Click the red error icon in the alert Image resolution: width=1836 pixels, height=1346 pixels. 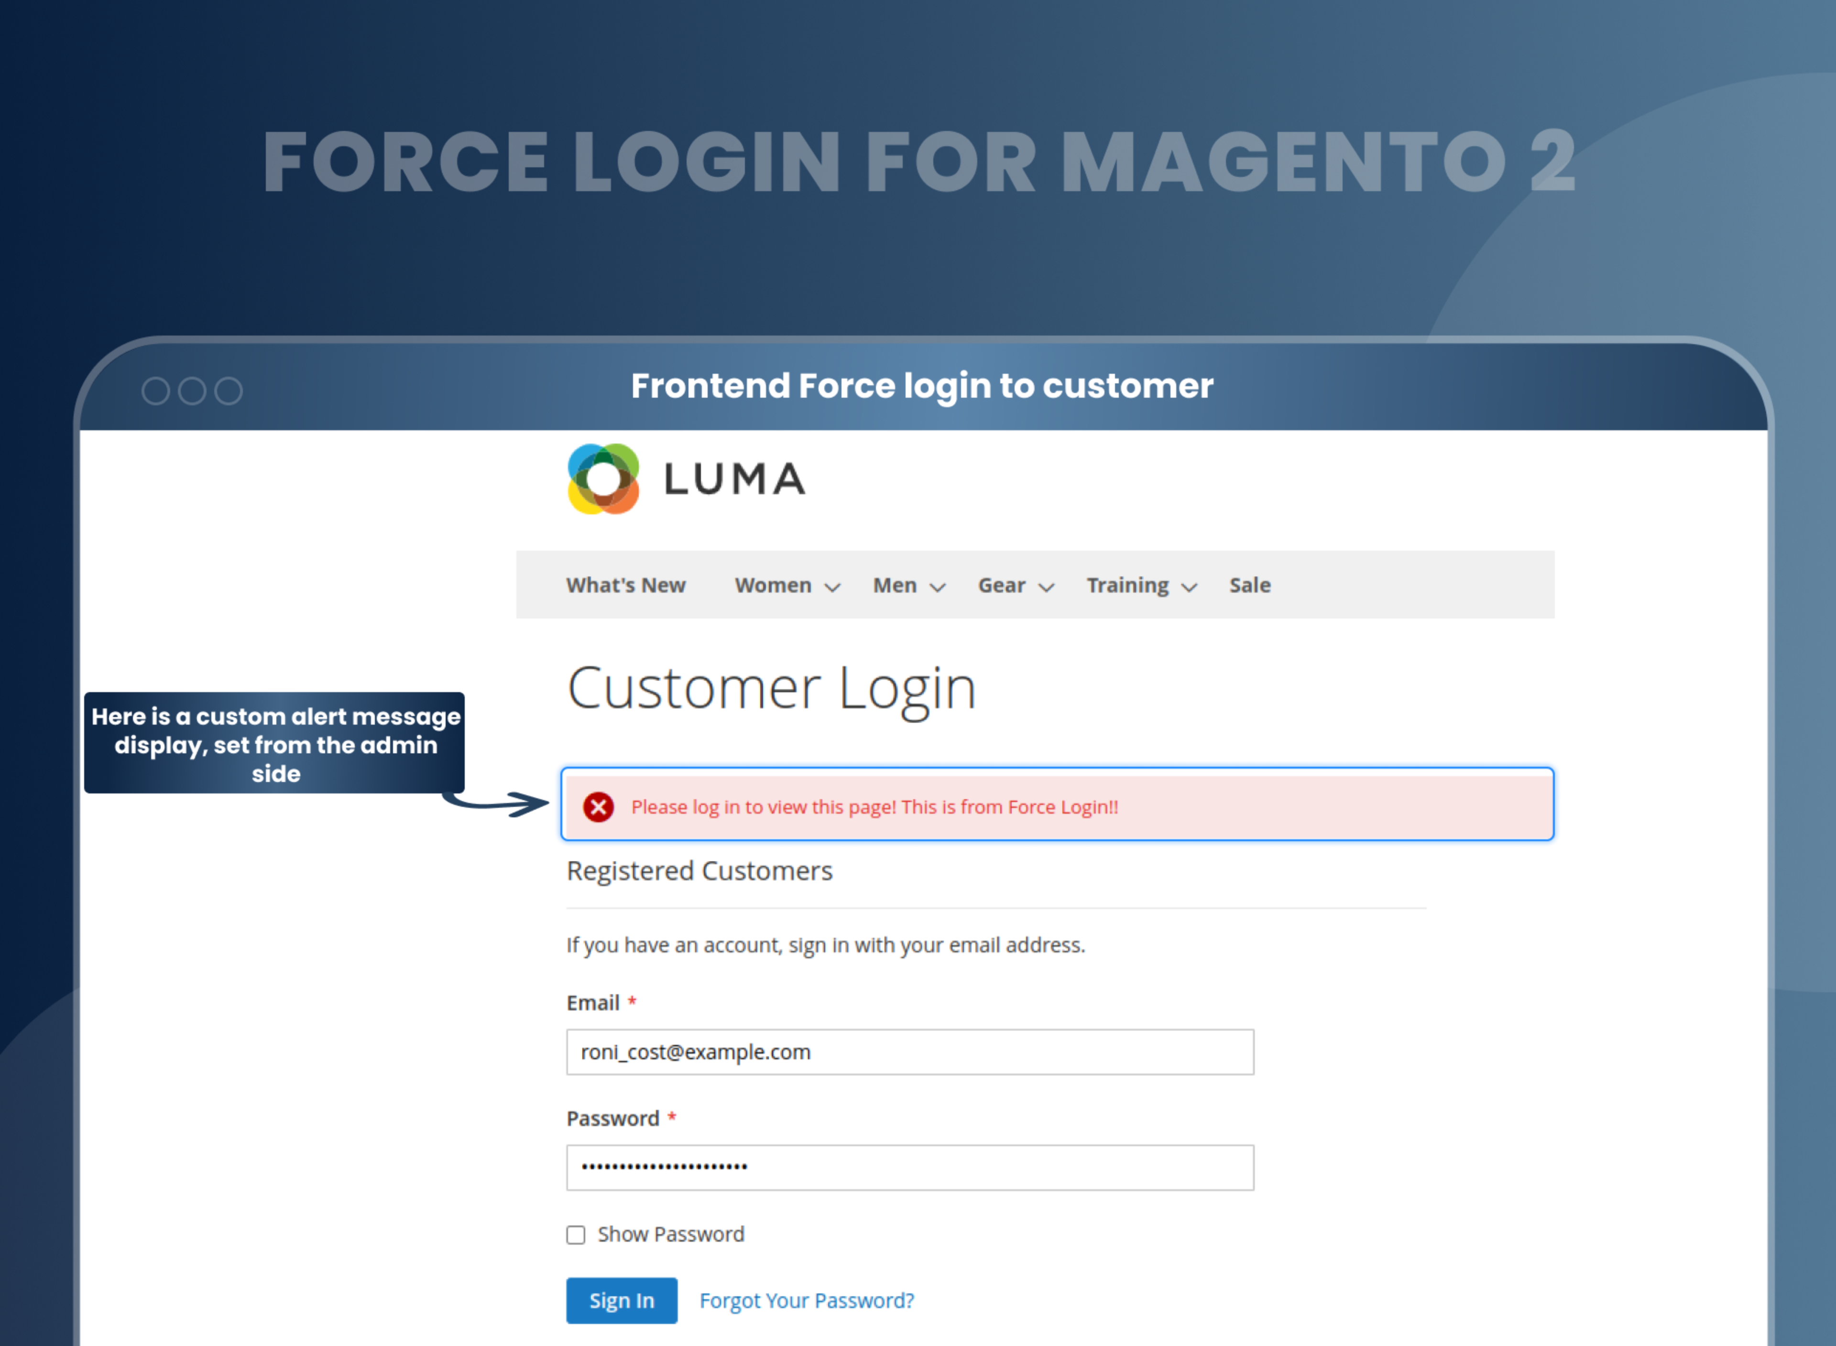pyautogui.click(x=599, y=807)
